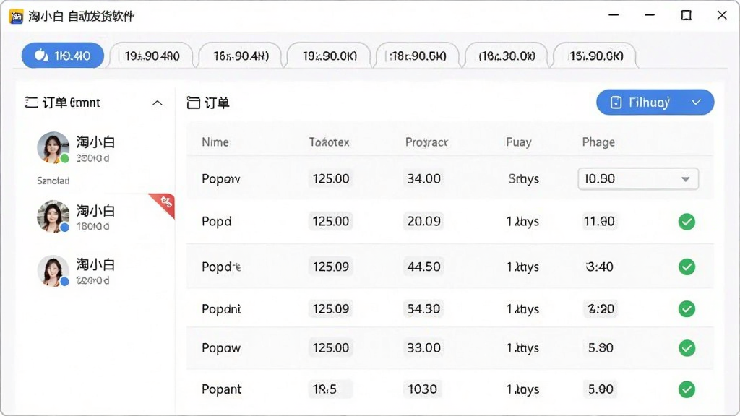
Task: Click the 1030 value in Popant row
Action: [x=422, y=389]
